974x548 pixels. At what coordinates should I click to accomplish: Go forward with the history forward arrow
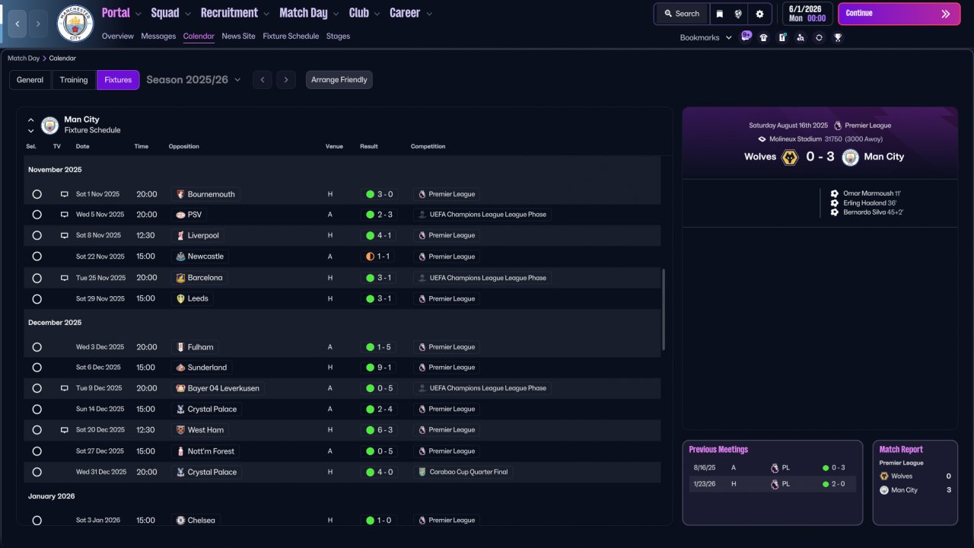[x=38, y=24]
